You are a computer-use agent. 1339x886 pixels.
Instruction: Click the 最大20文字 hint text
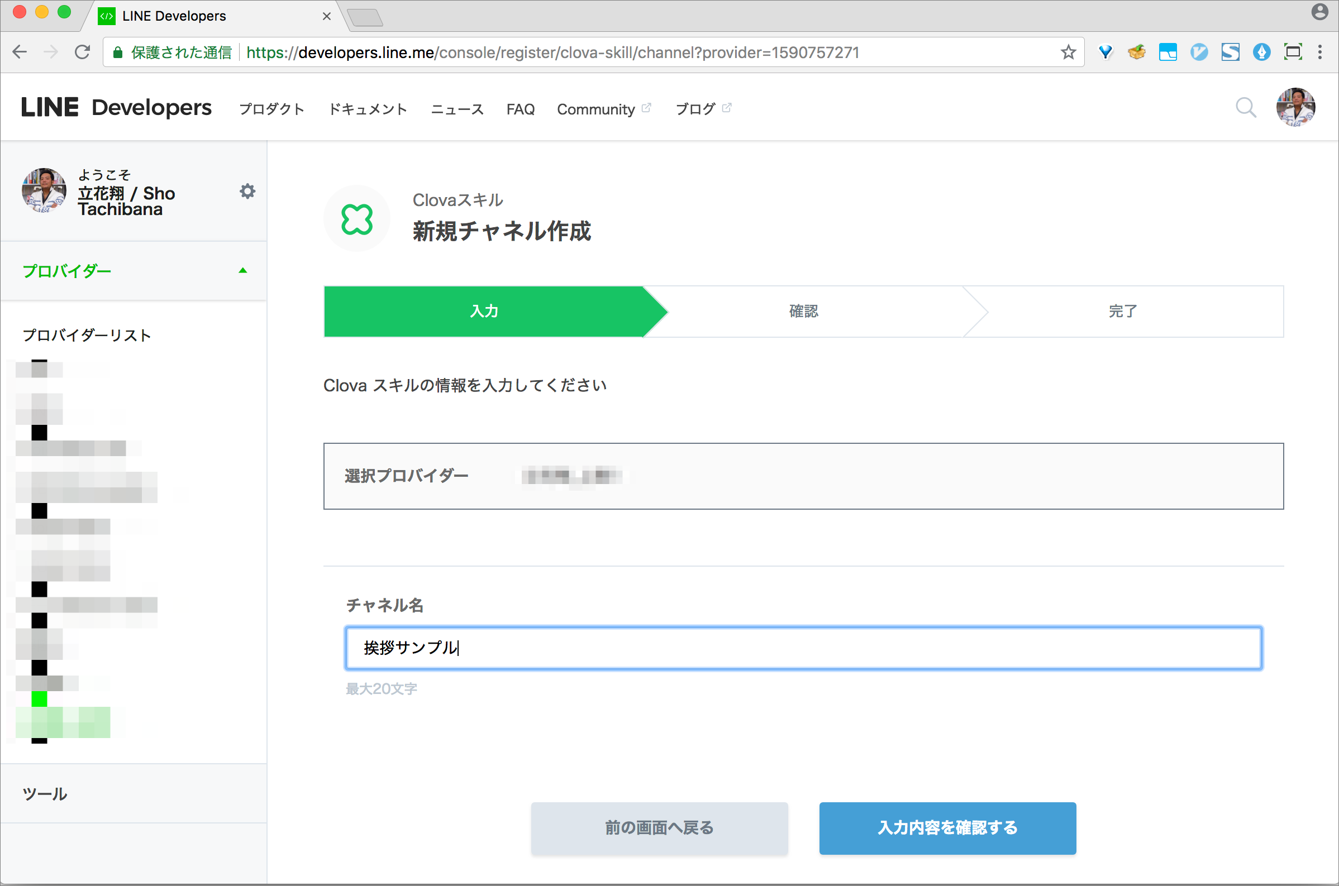point(382,689)
